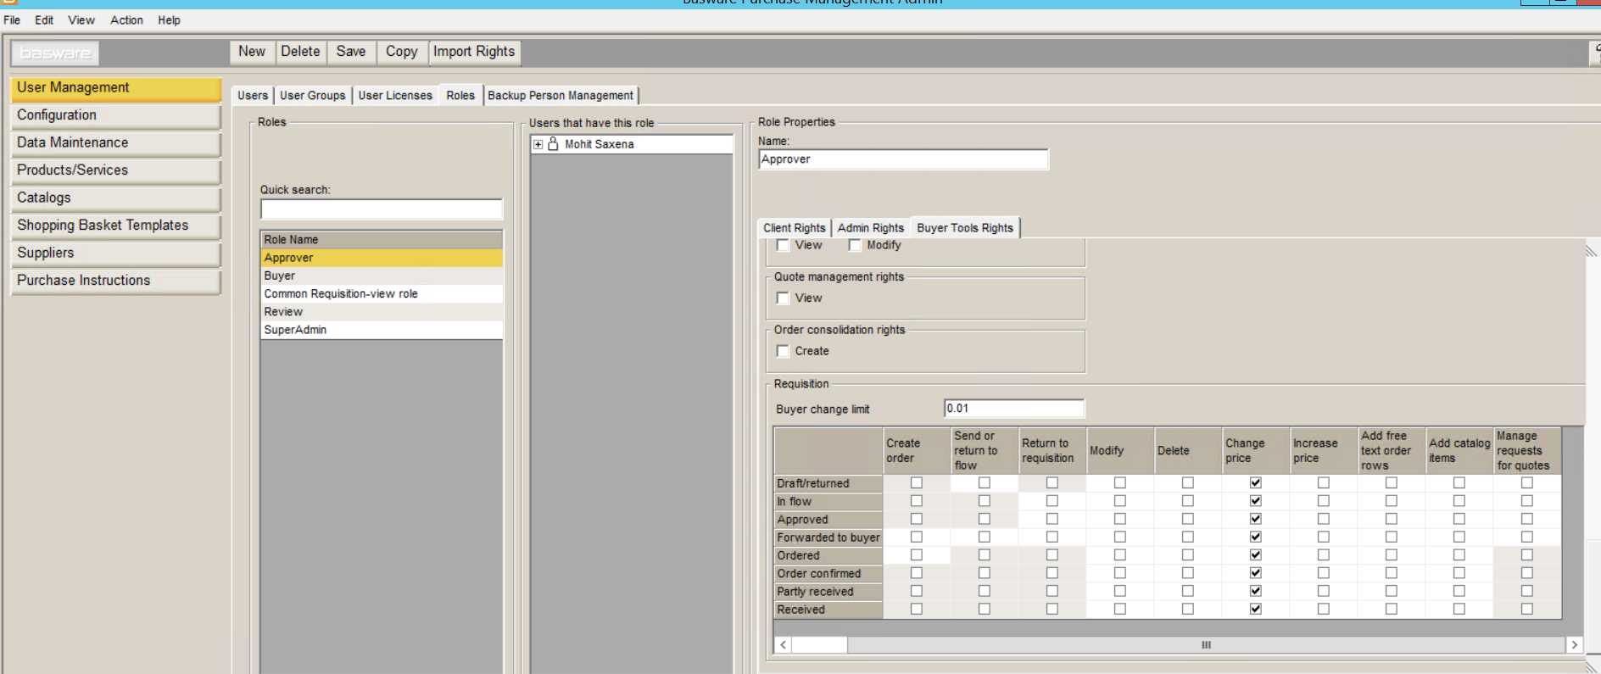Open the Catalogs section
Screen dimensions: 1601x674
(x=116, y=198)
